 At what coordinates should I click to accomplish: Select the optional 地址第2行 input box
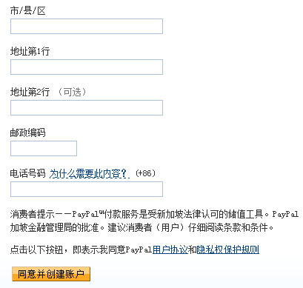[x=87, y=107]
